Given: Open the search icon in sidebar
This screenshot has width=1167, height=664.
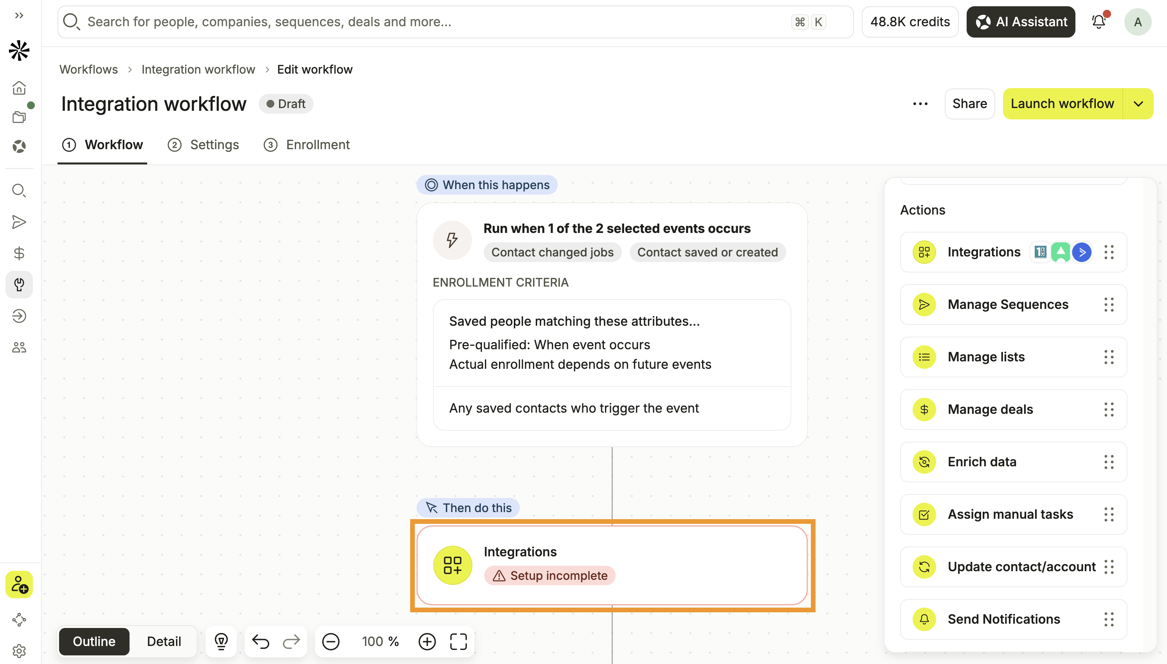Looking at the screenshot, I should point(19,191).
